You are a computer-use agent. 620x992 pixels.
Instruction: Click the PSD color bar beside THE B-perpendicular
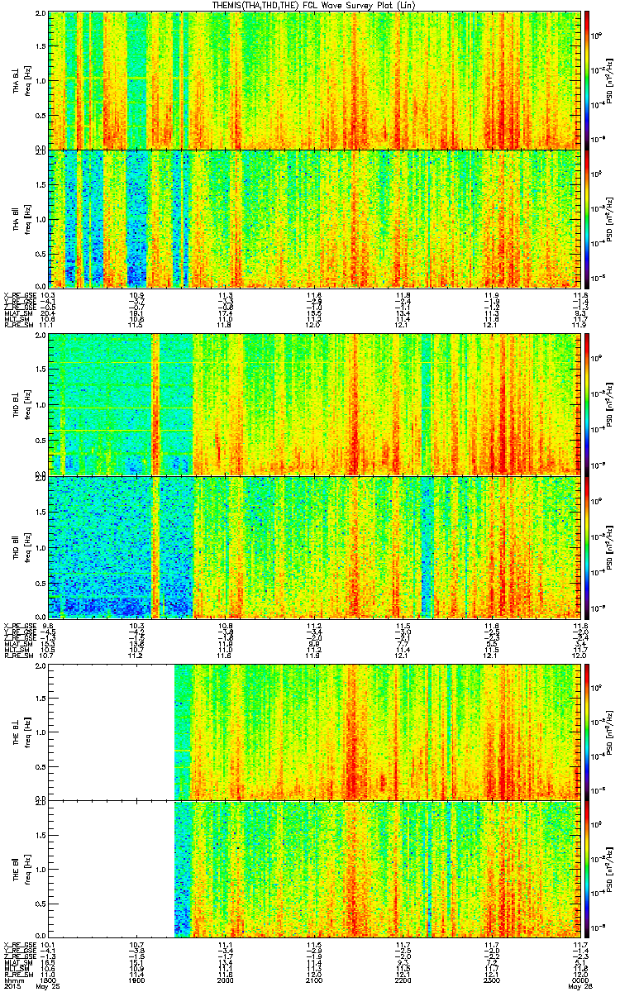[587, 731]
